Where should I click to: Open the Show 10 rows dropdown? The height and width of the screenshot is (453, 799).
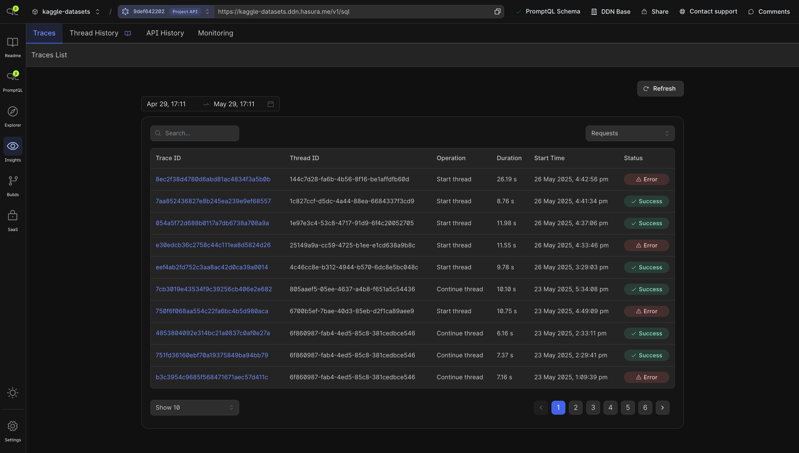click(x=194, y=408)
